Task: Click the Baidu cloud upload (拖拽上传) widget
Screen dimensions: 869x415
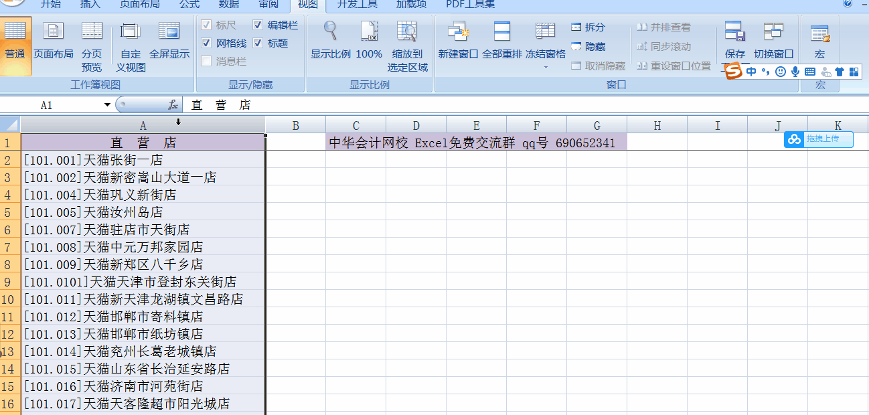Action: (x=819, y=139)
